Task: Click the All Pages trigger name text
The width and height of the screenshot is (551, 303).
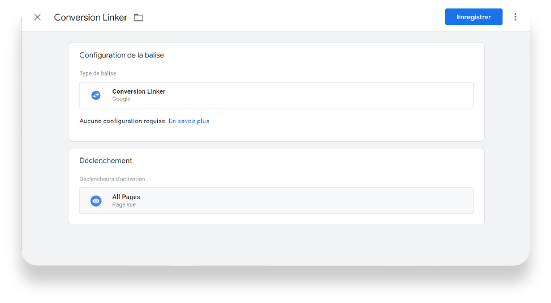Action: click(x=126, y=197)
